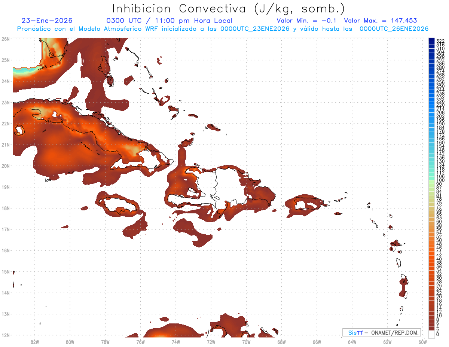Viewport: 449px width, 347px height.
Task: Click the '78W' longitude label
Action: [x=105, y=342]
